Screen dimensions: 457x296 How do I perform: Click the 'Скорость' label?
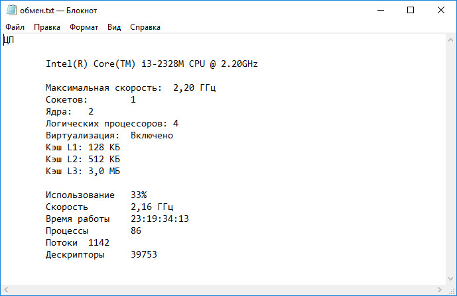coord(67,207)
